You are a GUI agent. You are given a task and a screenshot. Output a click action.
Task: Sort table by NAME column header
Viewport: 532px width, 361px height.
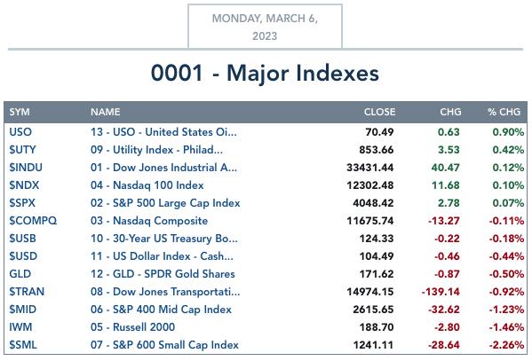click(105, 112)
